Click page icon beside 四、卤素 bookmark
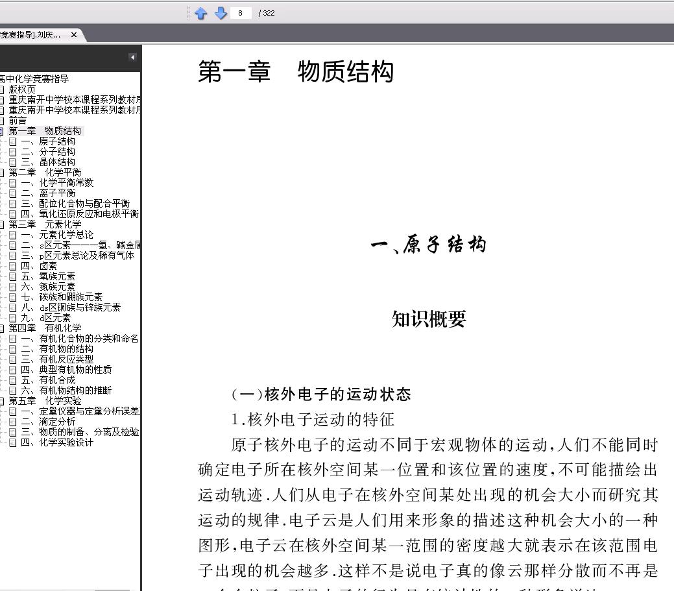Image resolution: width=674 pixels, height=591 pixels. click(x=13, y=266)
